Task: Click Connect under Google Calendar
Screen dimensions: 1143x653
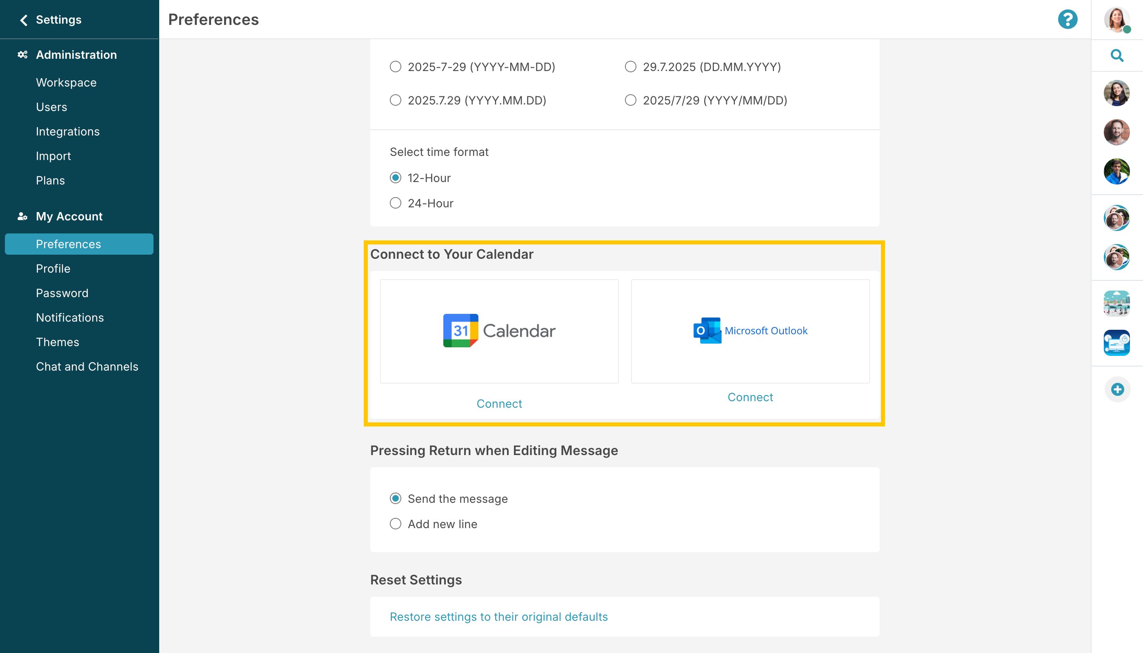Action: point(499,404)
